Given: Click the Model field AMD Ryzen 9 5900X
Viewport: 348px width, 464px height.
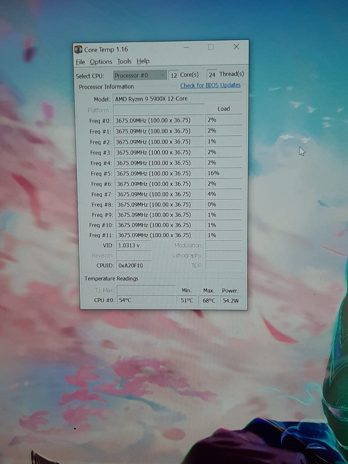Looking at the screenshot, I should (177, 99).
